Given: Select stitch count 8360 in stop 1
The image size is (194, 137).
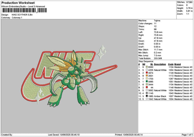Looking at the screenshot, I should pos(151,67).
